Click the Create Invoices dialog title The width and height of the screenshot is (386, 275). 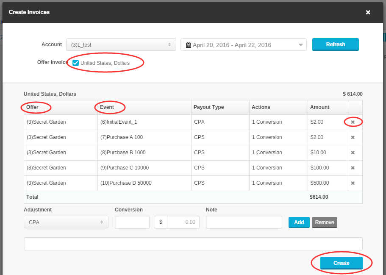[x=29, y=12]
